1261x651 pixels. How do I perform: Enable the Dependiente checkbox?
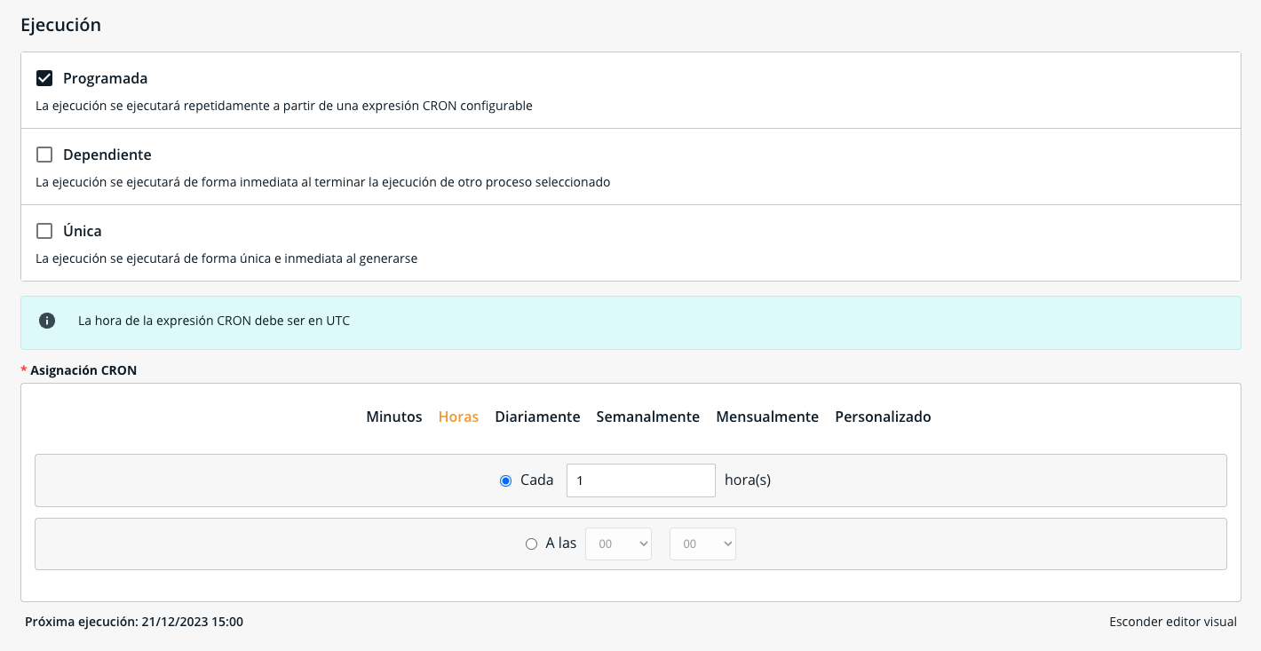tap(44, 155)
